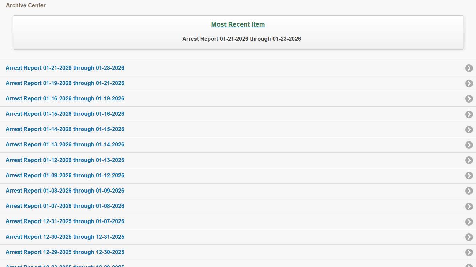Viewport: 476px width, 267px height.
Task: Click arrow icon for 01-16-2026 through 01-19-2026 report
Action: coord(469,99)
